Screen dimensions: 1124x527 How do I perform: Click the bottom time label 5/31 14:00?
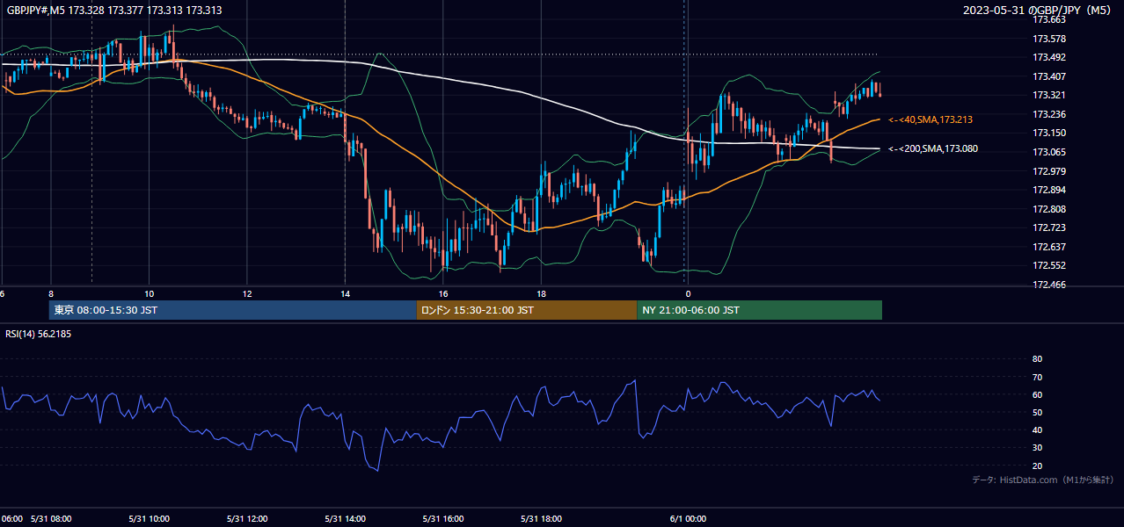pos(345,519)
